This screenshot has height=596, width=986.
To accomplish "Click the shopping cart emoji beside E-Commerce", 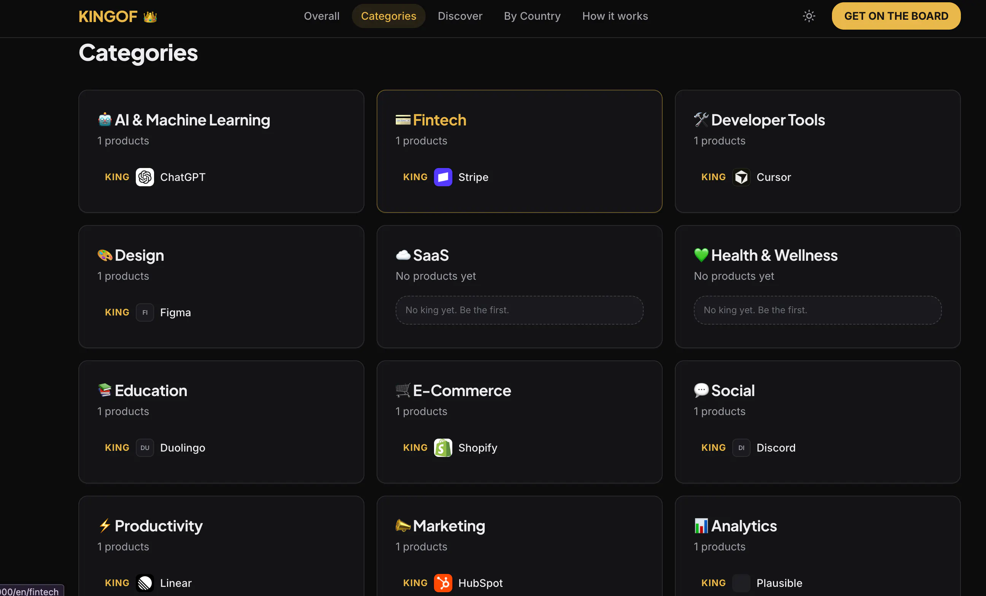I will tap(403, 390).
